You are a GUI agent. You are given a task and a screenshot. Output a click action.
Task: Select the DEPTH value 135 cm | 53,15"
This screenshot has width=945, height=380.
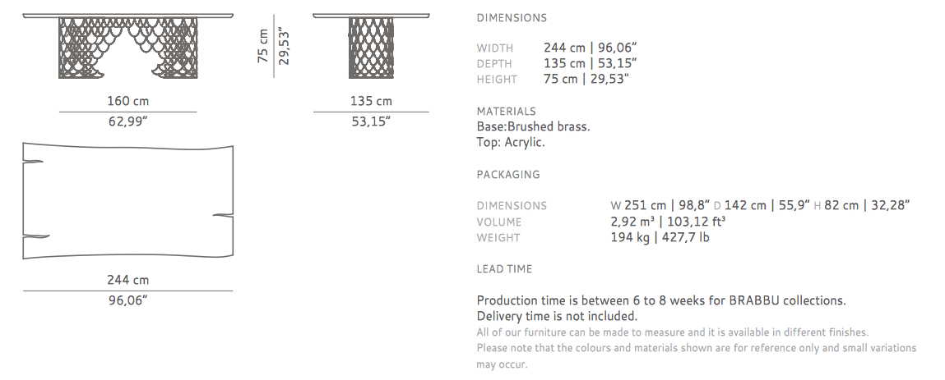click(x=591, y=63)
